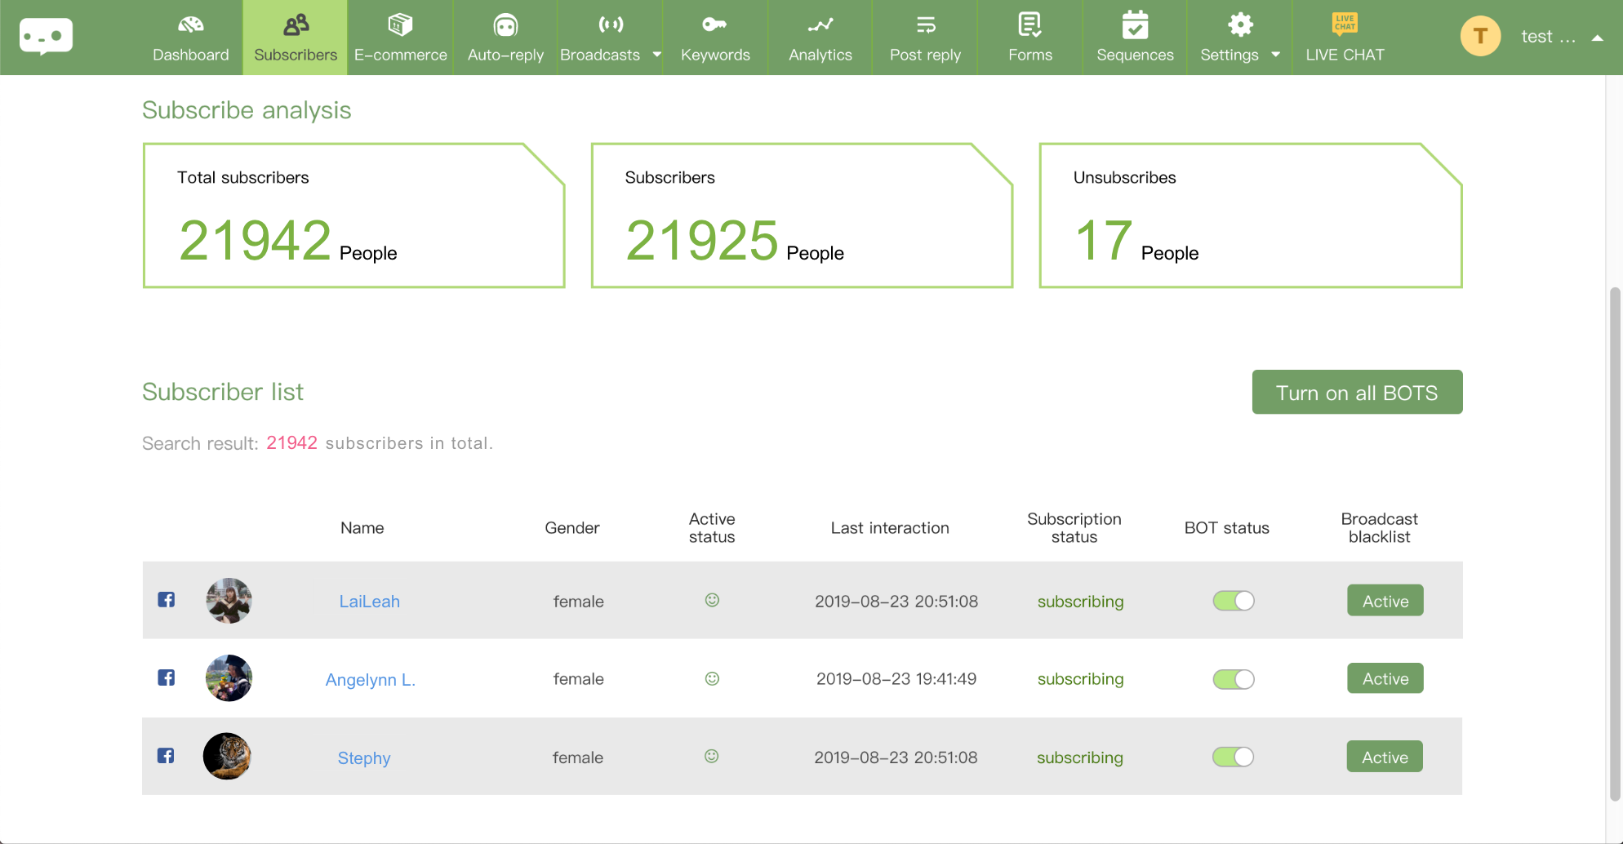1623x844 pixels.
Task: Click Facebook icon in LaiLeah row
Action: [167, 600]
